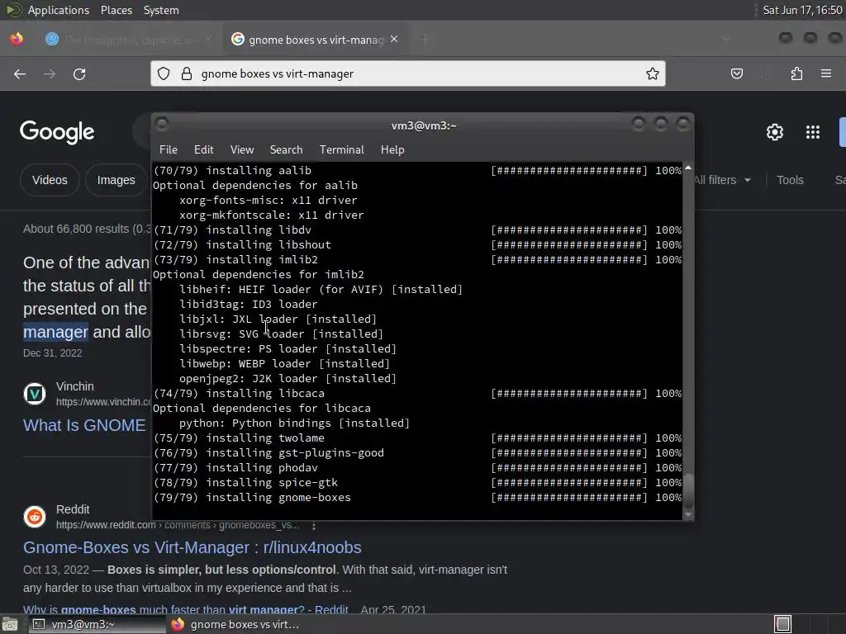Click the Firefox forward arrow
The width and height of the screenshot is (846, 634).
[50, 73]
